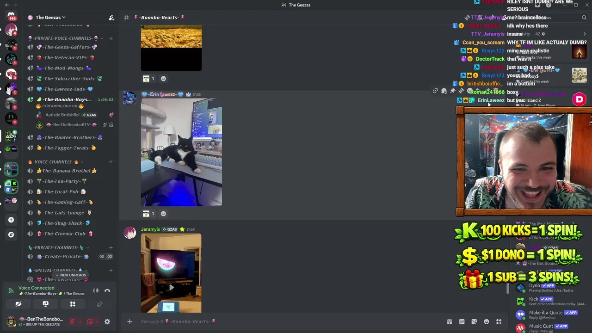Toggle the reaction count under the cat photo

148,214
